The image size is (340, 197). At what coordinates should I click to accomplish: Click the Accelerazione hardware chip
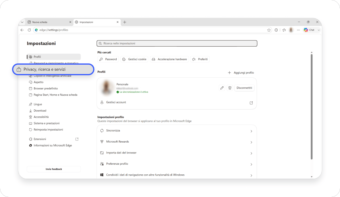(x=169, y=59)
